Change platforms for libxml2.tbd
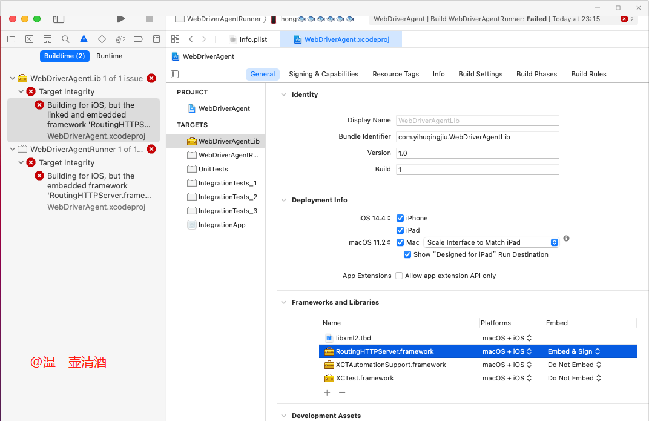The height and width of the screenshot is (421, 649). [507, 338]
